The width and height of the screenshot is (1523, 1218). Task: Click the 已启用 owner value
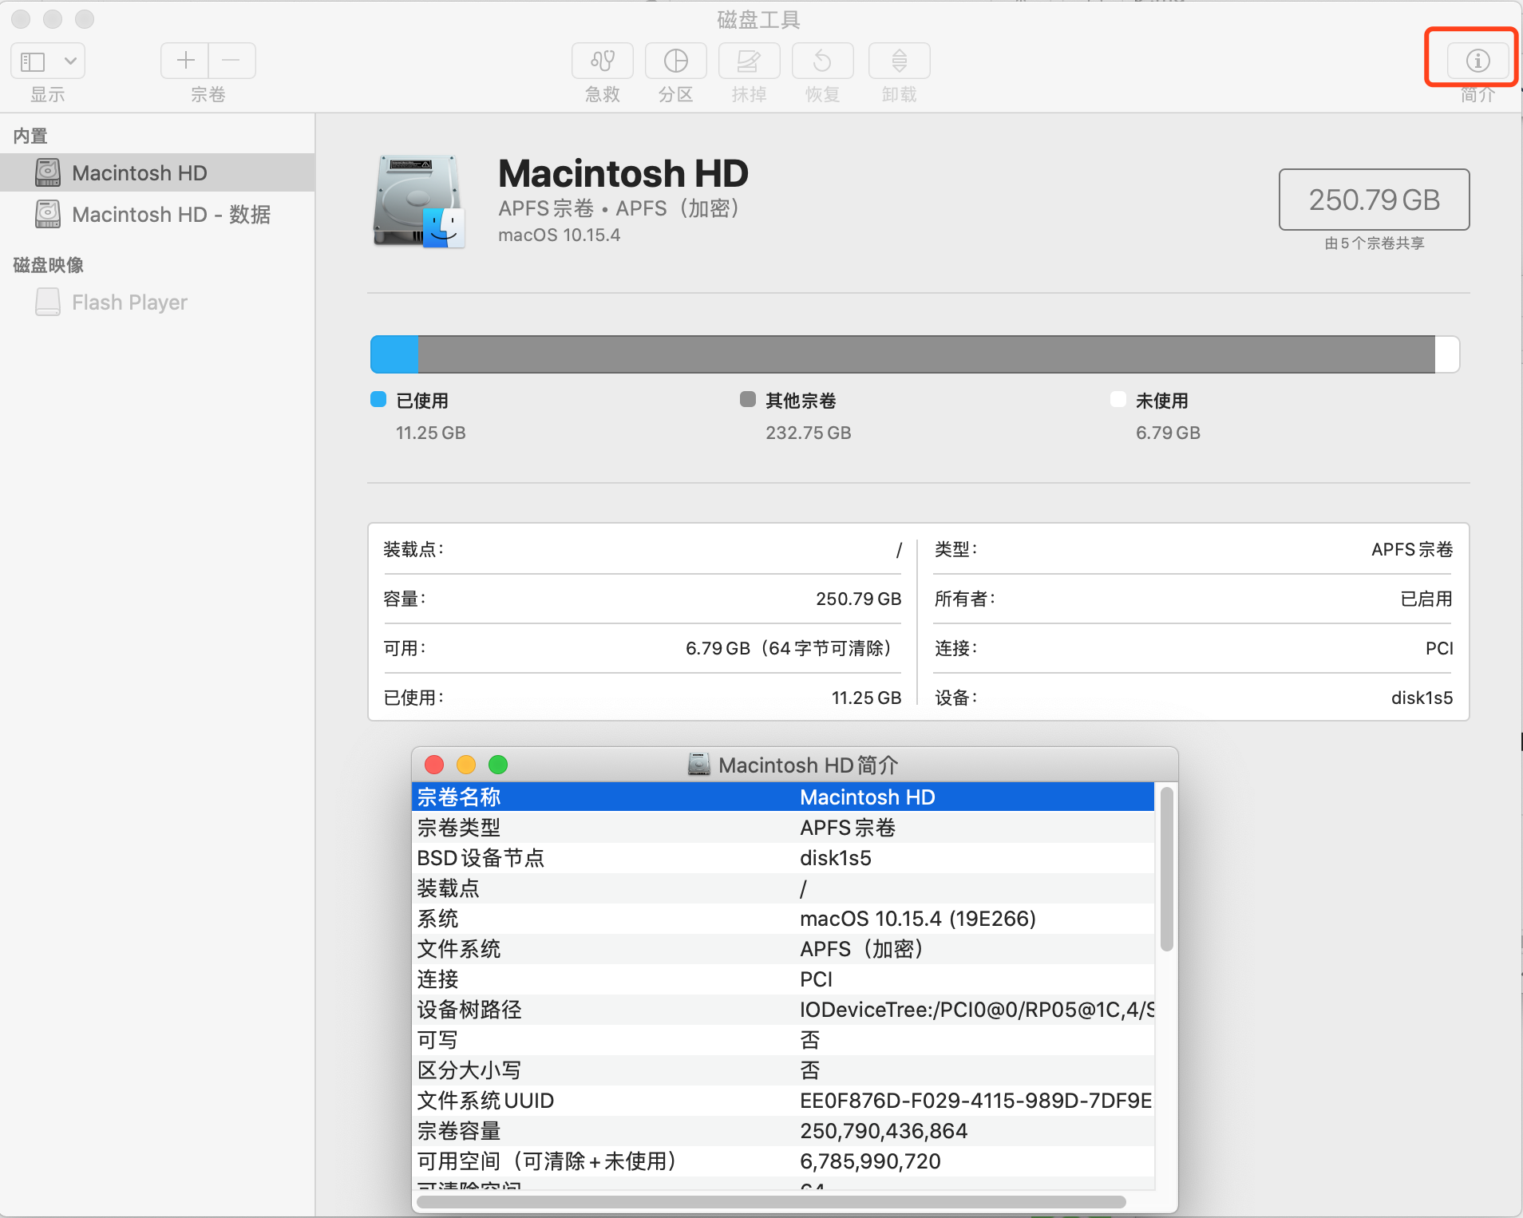coord(1426,599)
